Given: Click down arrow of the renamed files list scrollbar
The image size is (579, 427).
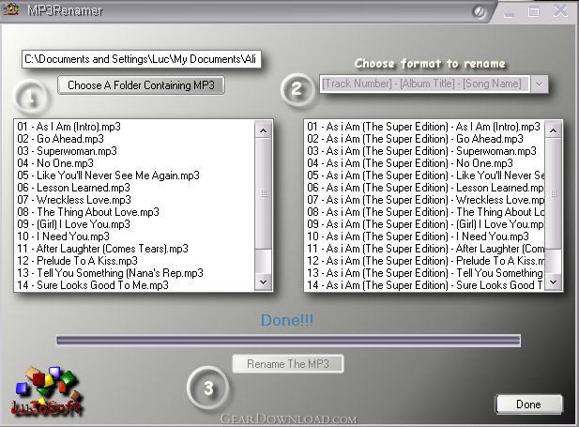Looking at the screenshot, I should [553, 282].
